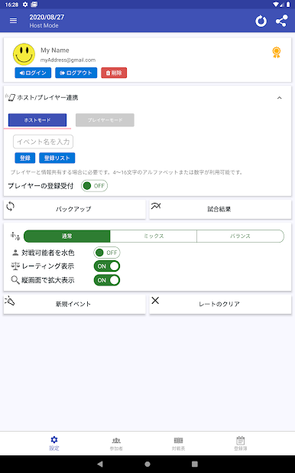This screenshot has height=473, width=295.
Task: Tap the X icon on レートのクリア
Action: pyautogui.click(x=155, y=301)
